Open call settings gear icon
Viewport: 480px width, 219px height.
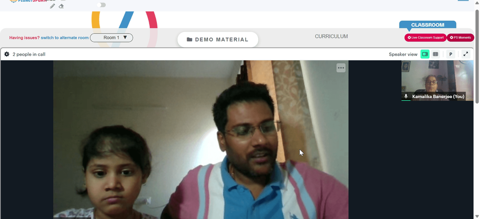click(7, 54)
